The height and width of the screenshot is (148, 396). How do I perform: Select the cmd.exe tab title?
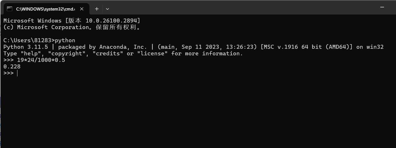click(45, 9)
